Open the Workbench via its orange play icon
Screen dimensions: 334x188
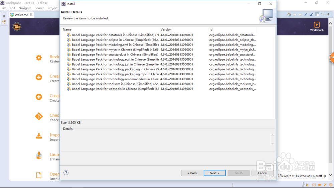(317, 25)
